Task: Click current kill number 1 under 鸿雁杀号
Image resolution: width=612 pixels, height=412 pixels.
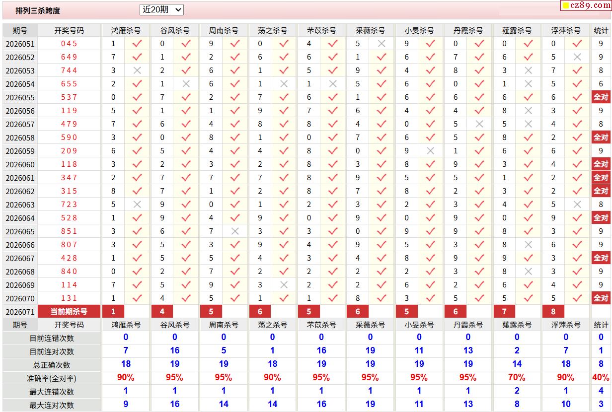Action: (113, 312)
